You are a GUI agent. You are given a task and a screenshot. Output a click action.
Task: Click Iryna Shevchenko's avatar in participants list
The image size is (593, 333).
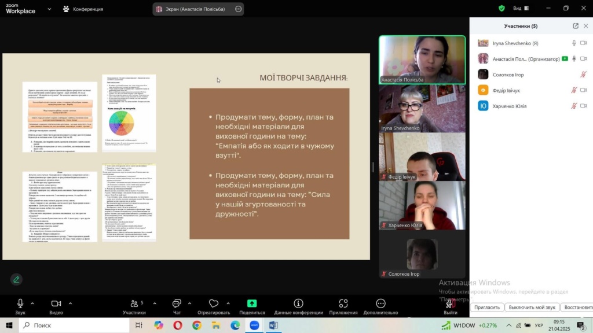pos(483,43)
